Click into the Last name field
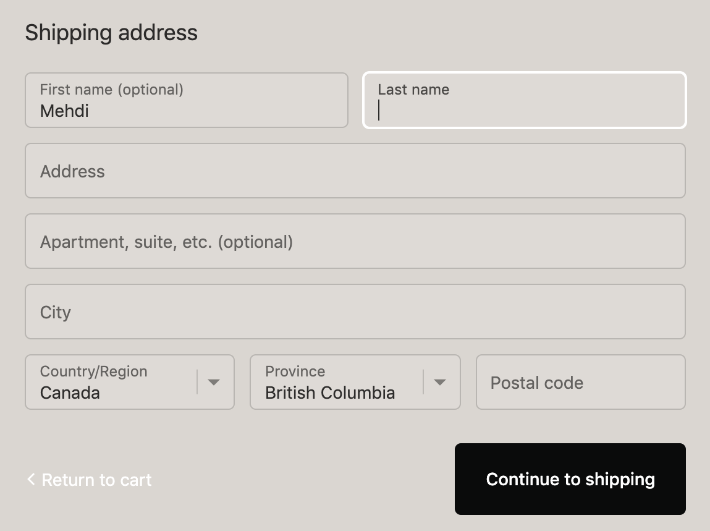The image size is (710, 531). pyautogui.click(x=524, y=100)
